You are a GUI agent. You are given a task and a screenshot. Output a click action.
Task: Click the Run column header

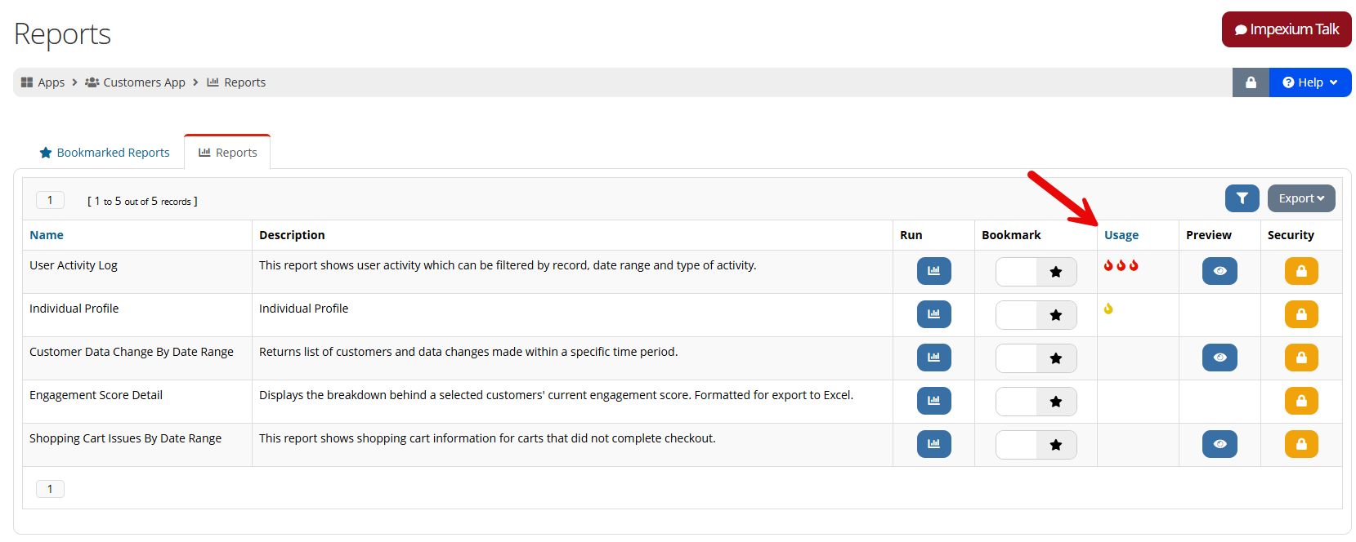point(911,235)
